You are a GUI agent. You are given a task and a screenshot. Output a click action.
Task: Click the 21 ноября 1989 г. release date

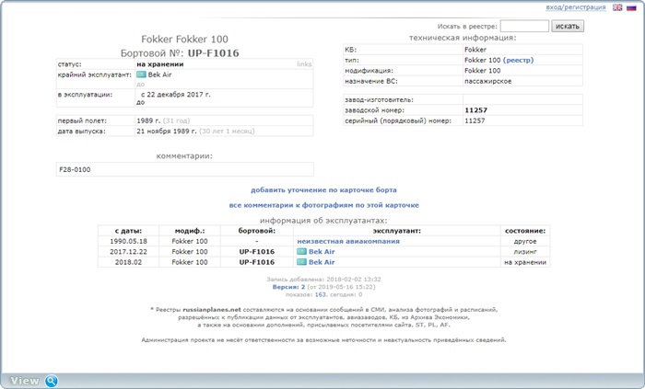[x=167, y=132]
